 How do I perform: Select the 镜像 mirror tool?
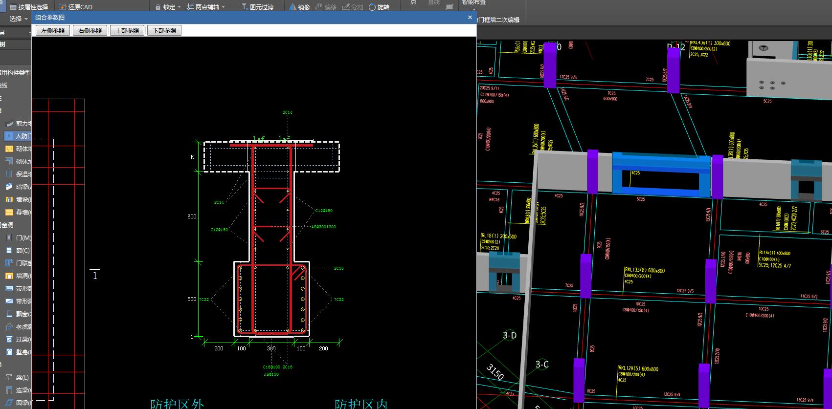299,7
